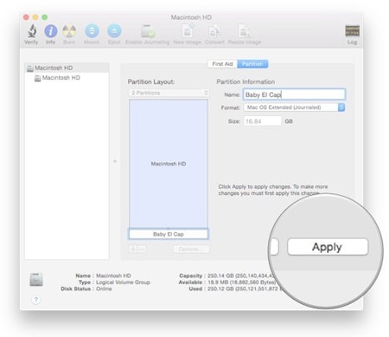Click the Convert toolbar icon
389x337 pixels.
click(214, 31)
